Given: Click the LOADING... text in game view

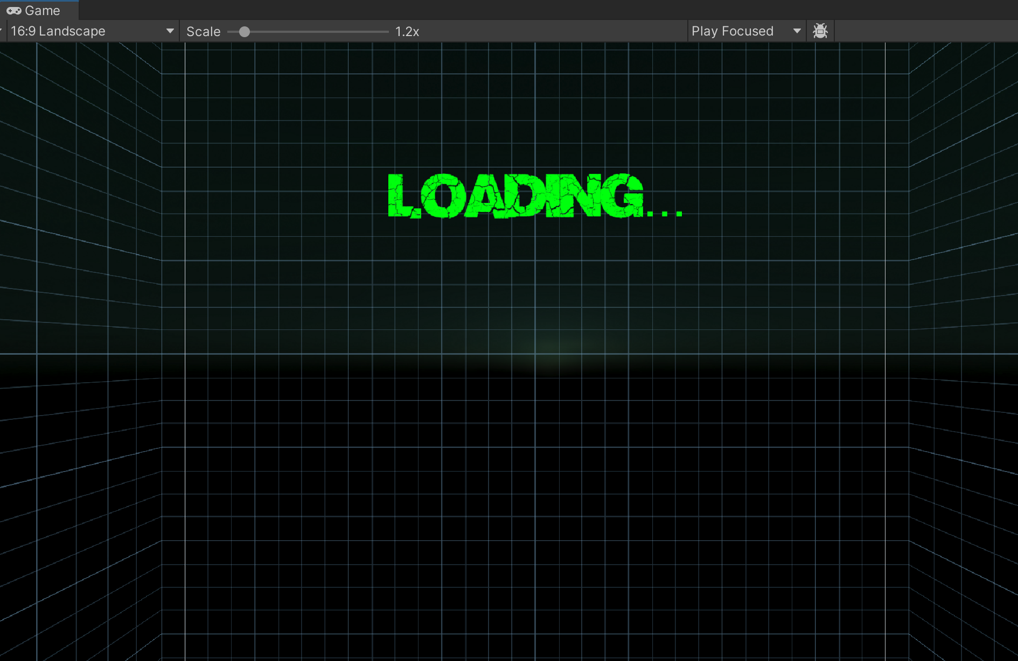Looking at the screenshot, I should coord(535,196).
